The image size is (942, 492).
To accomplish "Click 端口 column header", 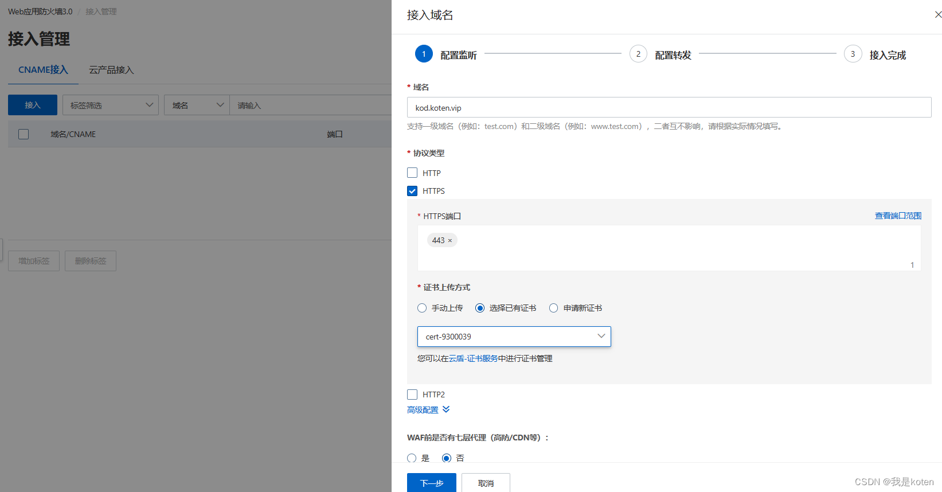I will (x=335, y=134).
